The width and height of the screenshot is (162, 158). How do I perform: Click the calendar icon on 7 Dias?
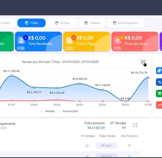click(x=27, y=23)
